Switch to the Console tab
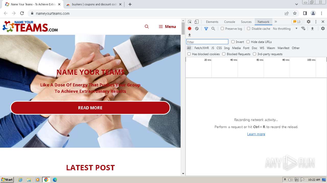The height and width of the screenshot is (183, 327). [229, 22]
